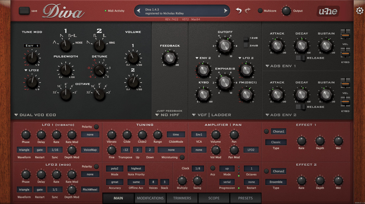
Task: Open LFO 1 triangle waveform dropdown
Action: 24,150
